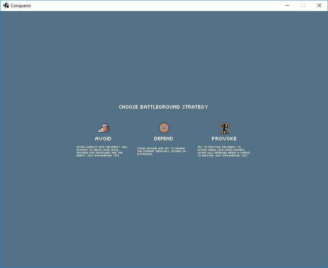Click the Try to provoke description text
The height and width of the screenshot is (268, 328).
pyautogui.click(x=224, y=151)
